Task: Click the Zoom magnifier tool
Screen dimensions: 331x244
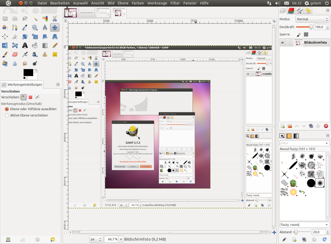Action: [x=35, y=28]
